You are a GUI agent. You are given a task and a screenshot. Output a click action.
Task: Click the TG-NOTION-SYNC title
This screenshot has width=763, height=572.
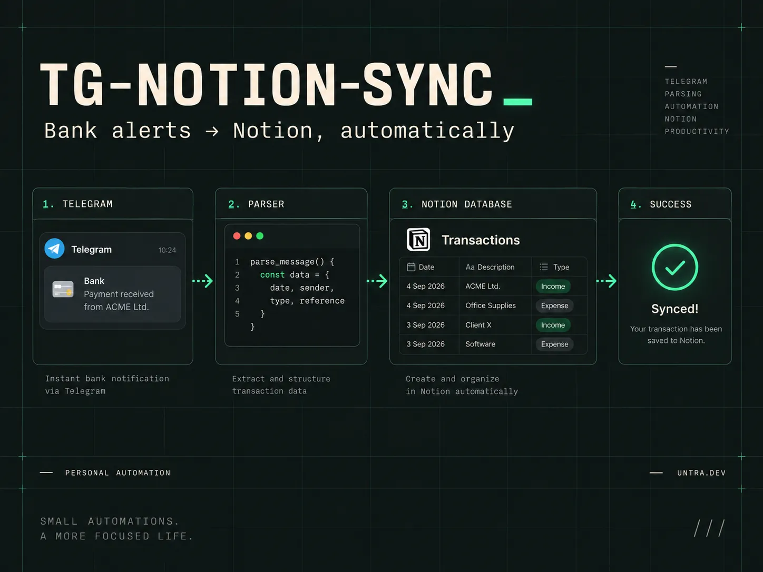[x=266, y=85]
